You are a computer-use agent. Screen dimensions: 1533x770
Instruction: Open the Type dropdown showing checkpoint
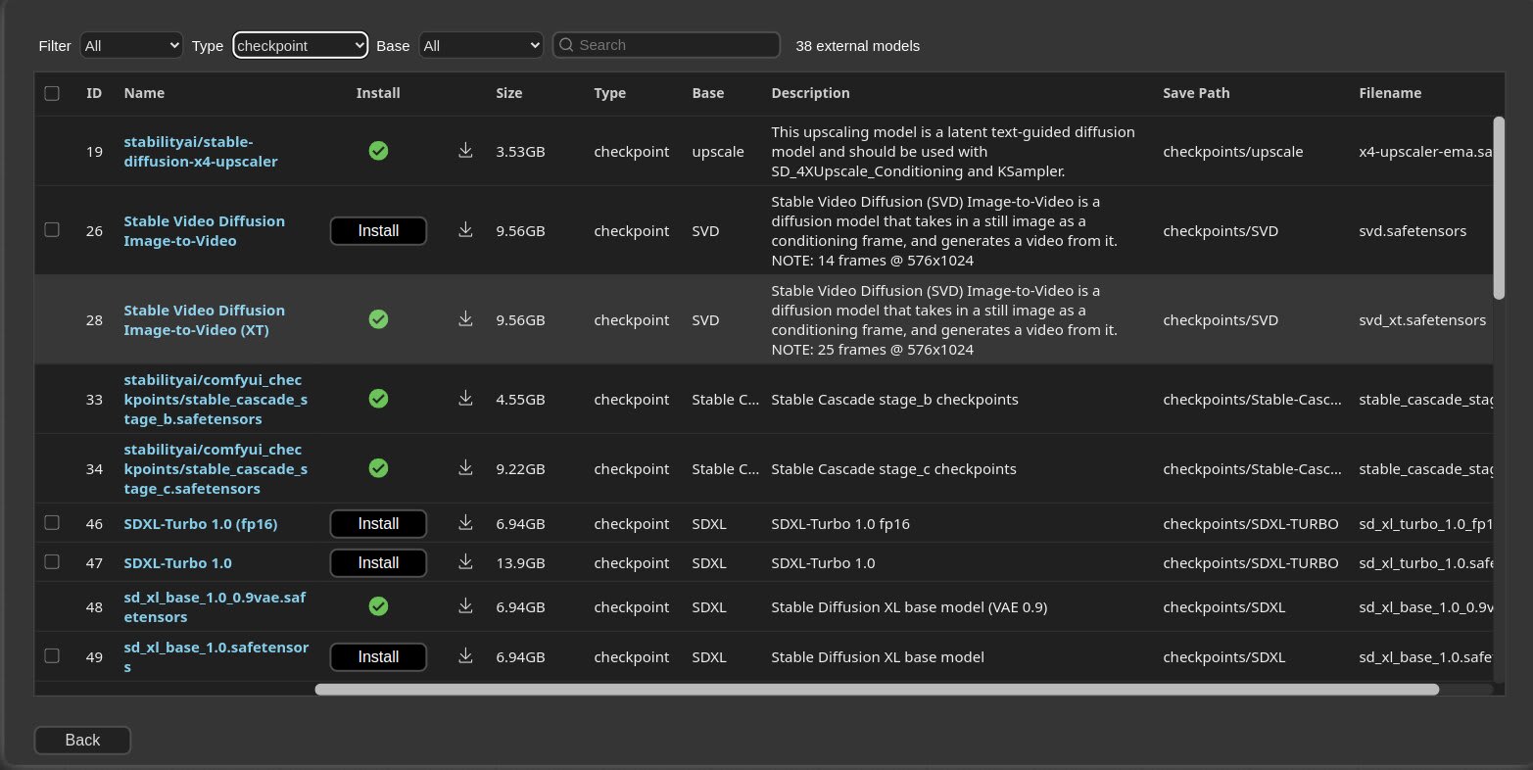(x=300, y=45)
